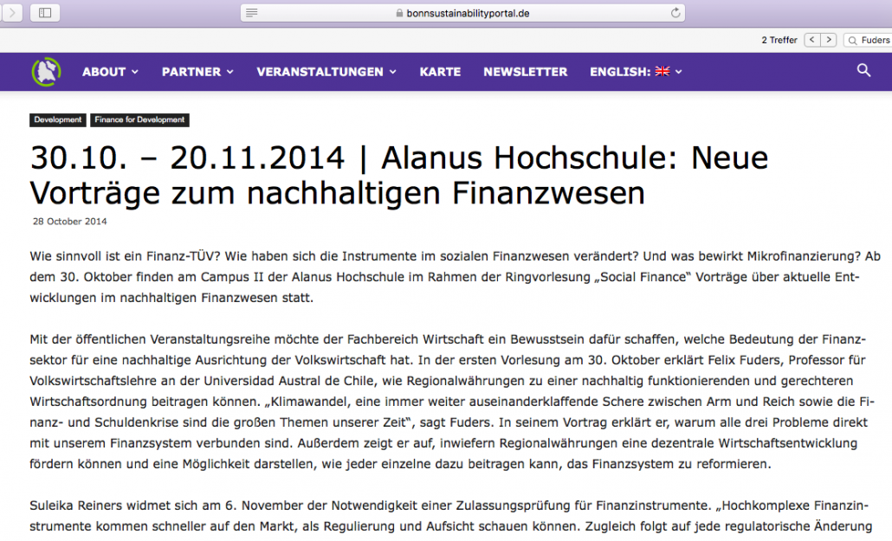Expand the ABOUT menu chevron
Screen dimensions: 892x541
(x=135, y=72)
